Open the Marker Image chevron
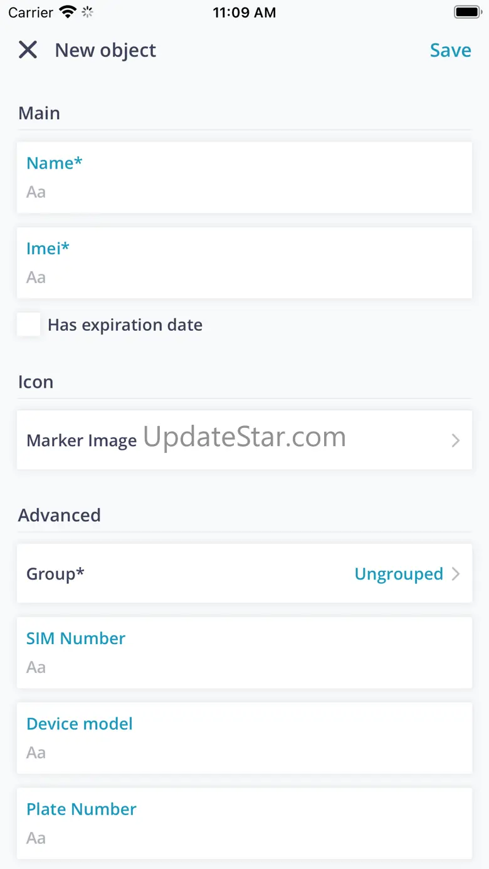Viewport: 489px width, 869px height. click(456, 440)
